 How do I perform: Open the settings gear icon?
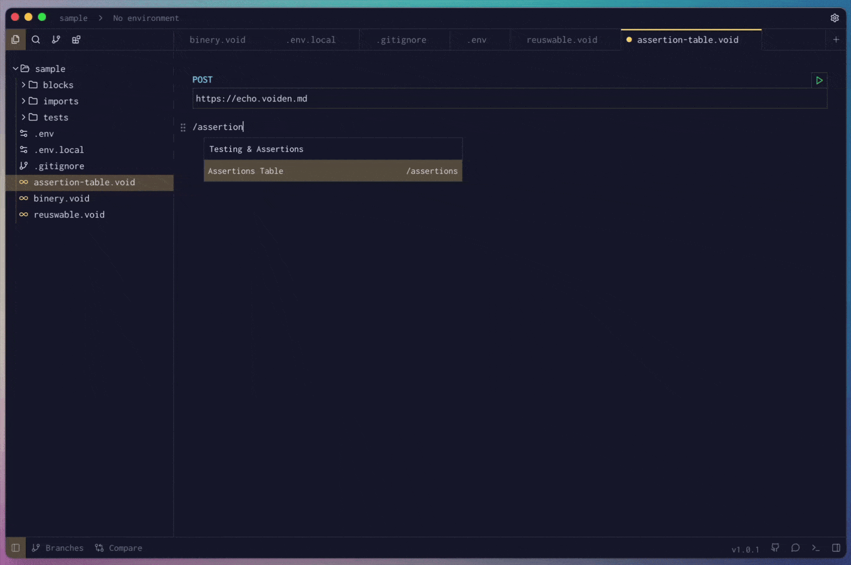pos(834,18)
